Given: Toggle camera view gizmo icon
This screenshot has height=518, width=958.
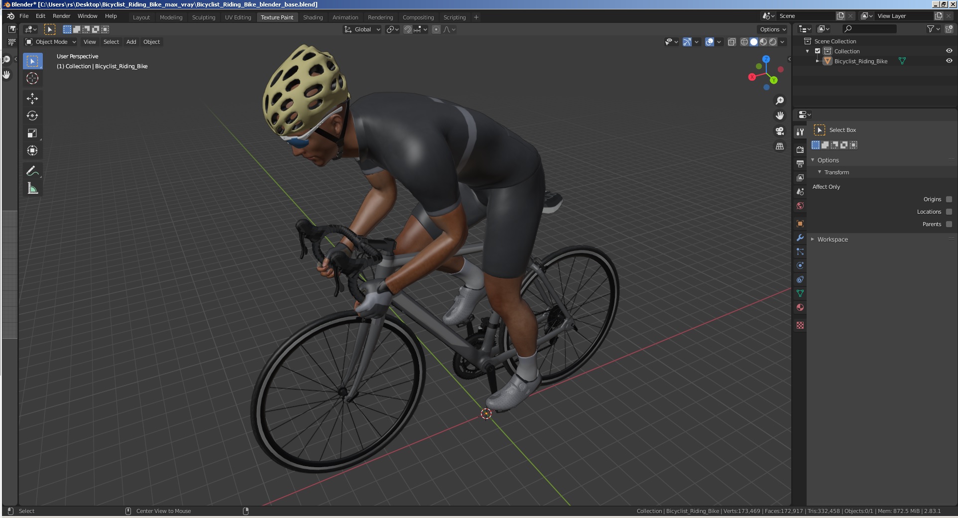Looking at the screenshot, I should click(x=780, y=131).
